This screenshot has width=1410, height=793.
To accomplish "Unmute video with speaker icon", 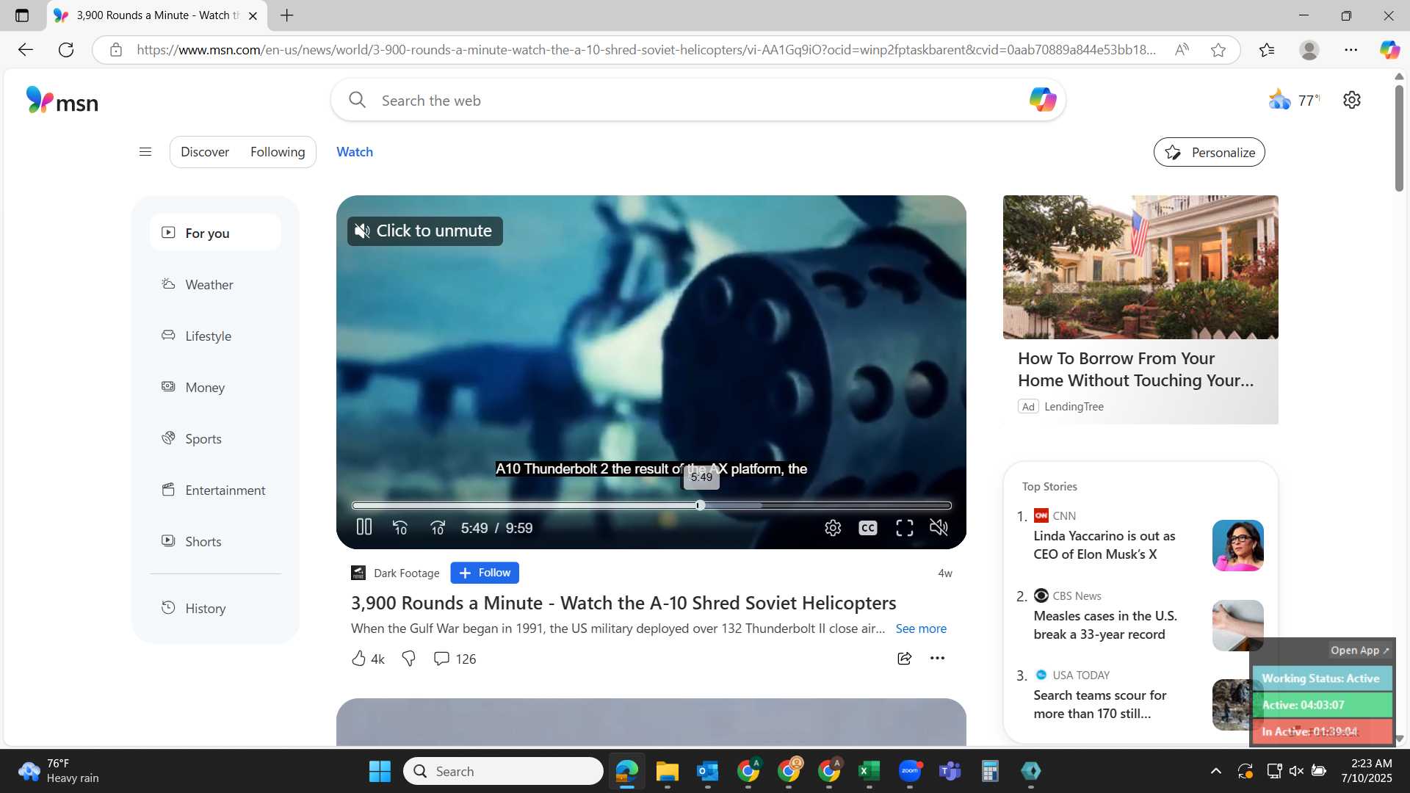I will (x=939, y=528).
